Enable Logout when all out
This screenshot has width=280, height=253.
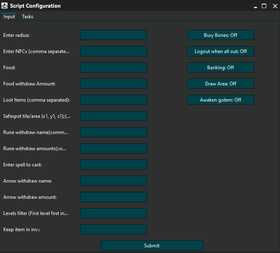pos(221,51)
